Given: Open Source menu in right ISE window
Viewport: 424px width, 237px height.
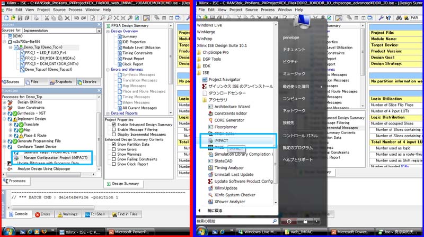Looking at the screenshot, I should (x=251, y=10).
